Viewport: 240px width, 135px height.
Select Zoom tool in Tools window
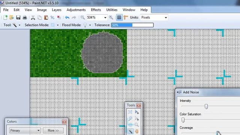(137, 125)
